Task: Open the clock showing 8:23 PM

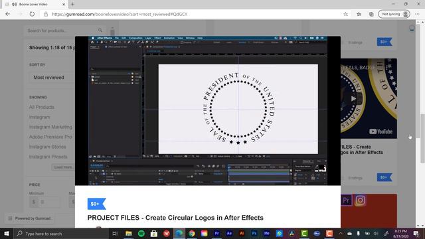Action: click(400, 234)
